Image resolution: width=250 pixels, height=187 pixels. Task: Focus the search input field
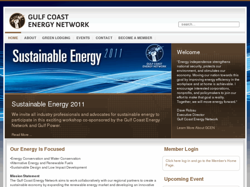209,24
